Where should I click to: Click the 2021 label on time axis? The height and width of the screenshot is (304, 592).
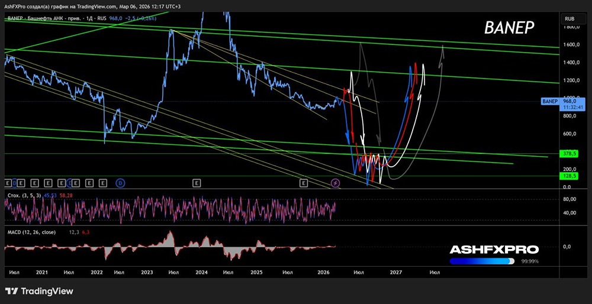[42, 272]
